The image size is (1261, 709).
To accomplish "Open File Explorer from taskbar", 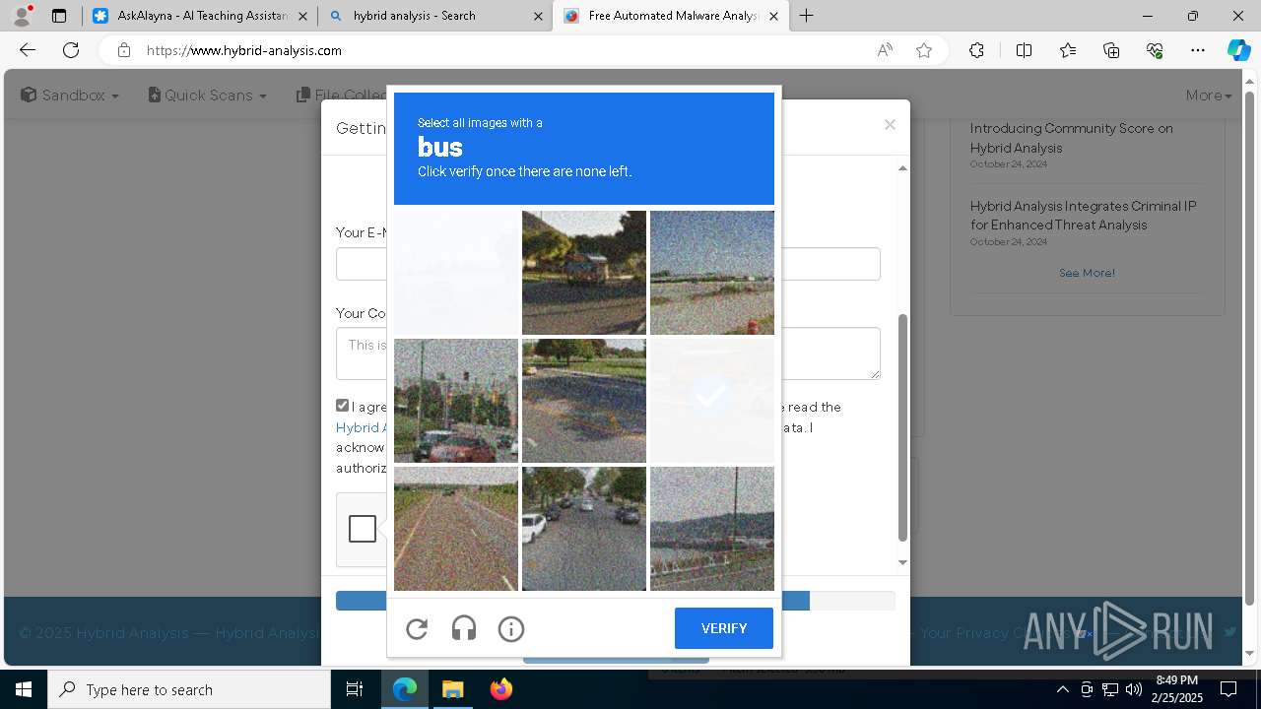I will pos(452,689).
